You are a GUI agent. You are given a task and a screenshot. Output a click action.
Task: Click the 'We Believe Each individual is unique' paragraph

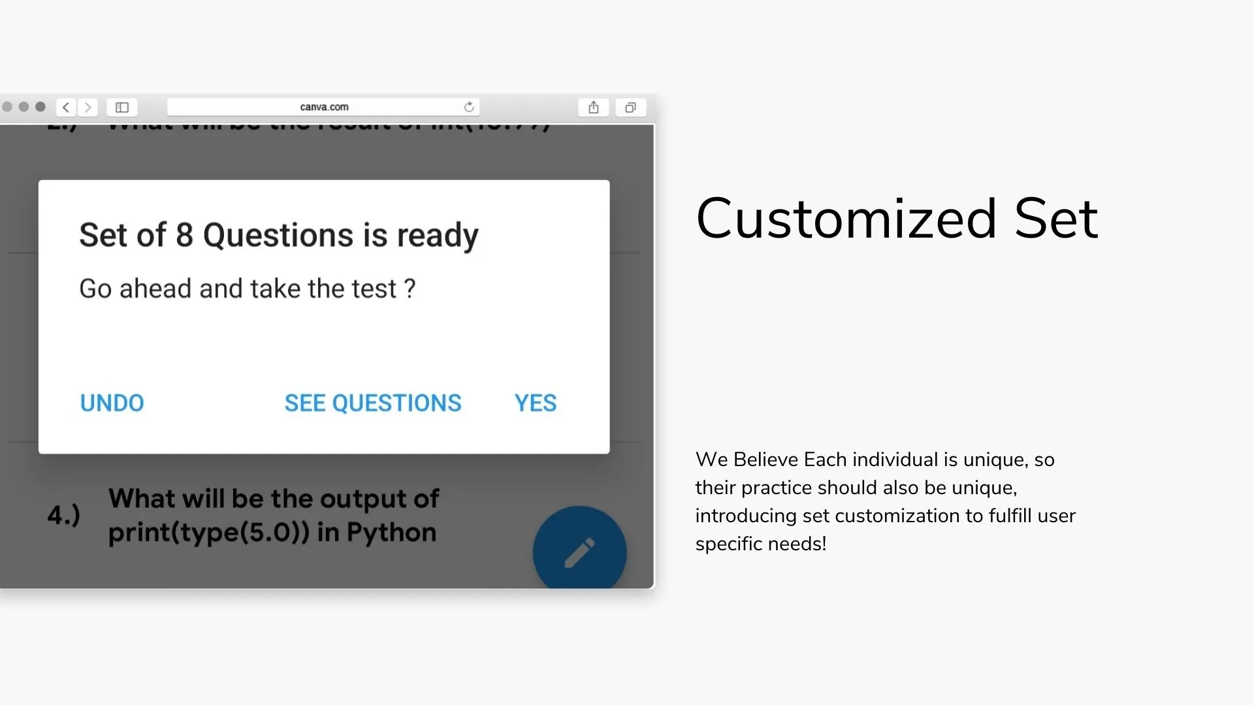[x=885, y=501]
